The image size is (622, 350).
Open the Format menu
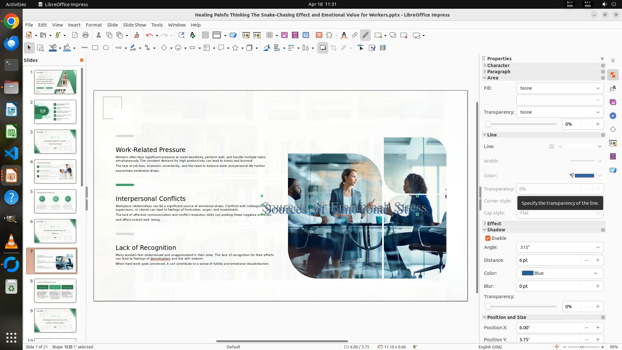pos(94,25)
